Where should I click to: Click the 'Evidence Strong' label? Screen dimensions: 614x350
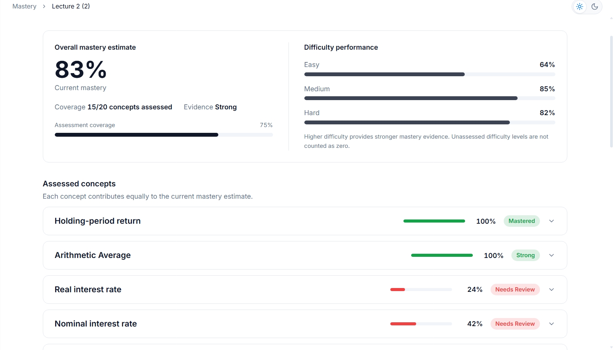point(210,107)
